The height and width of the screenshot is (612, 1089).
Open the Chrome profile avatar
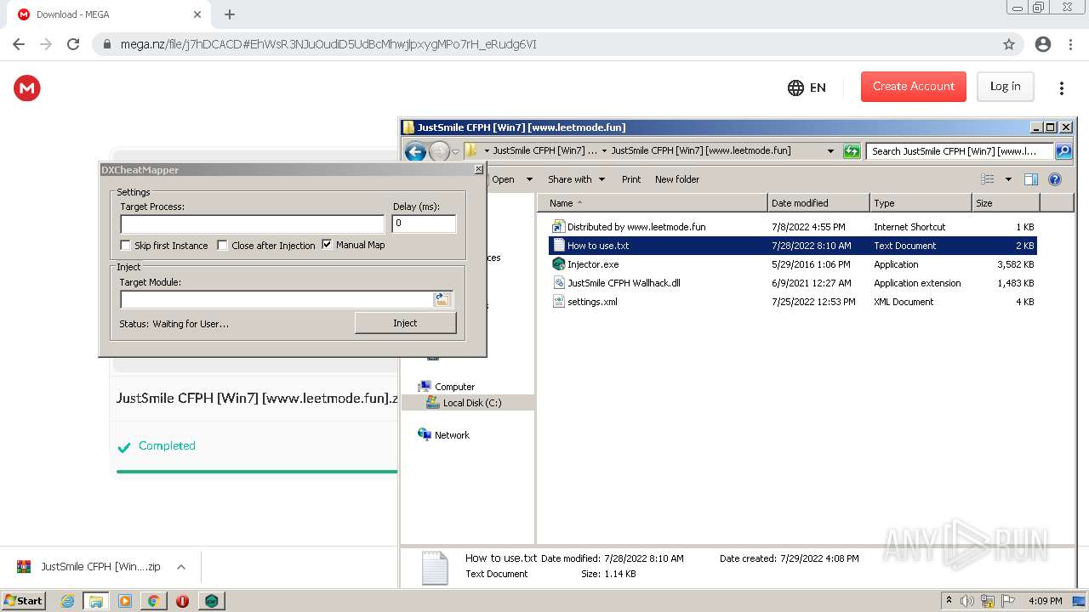point(1042,44)
